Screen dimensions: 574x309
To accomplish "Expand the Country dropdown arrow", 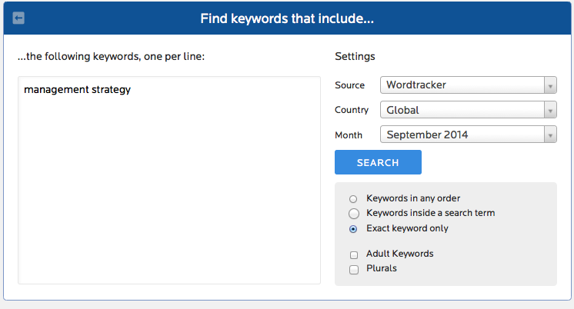I will pyautogui.click(x=550, y=110).
